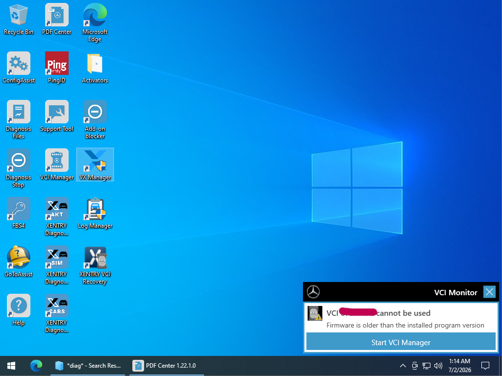Image resolution: width=502 pixels, height=376 pixels.
Task: Select the Diagnosis Files shortcut
Action: tap(18, 119)
